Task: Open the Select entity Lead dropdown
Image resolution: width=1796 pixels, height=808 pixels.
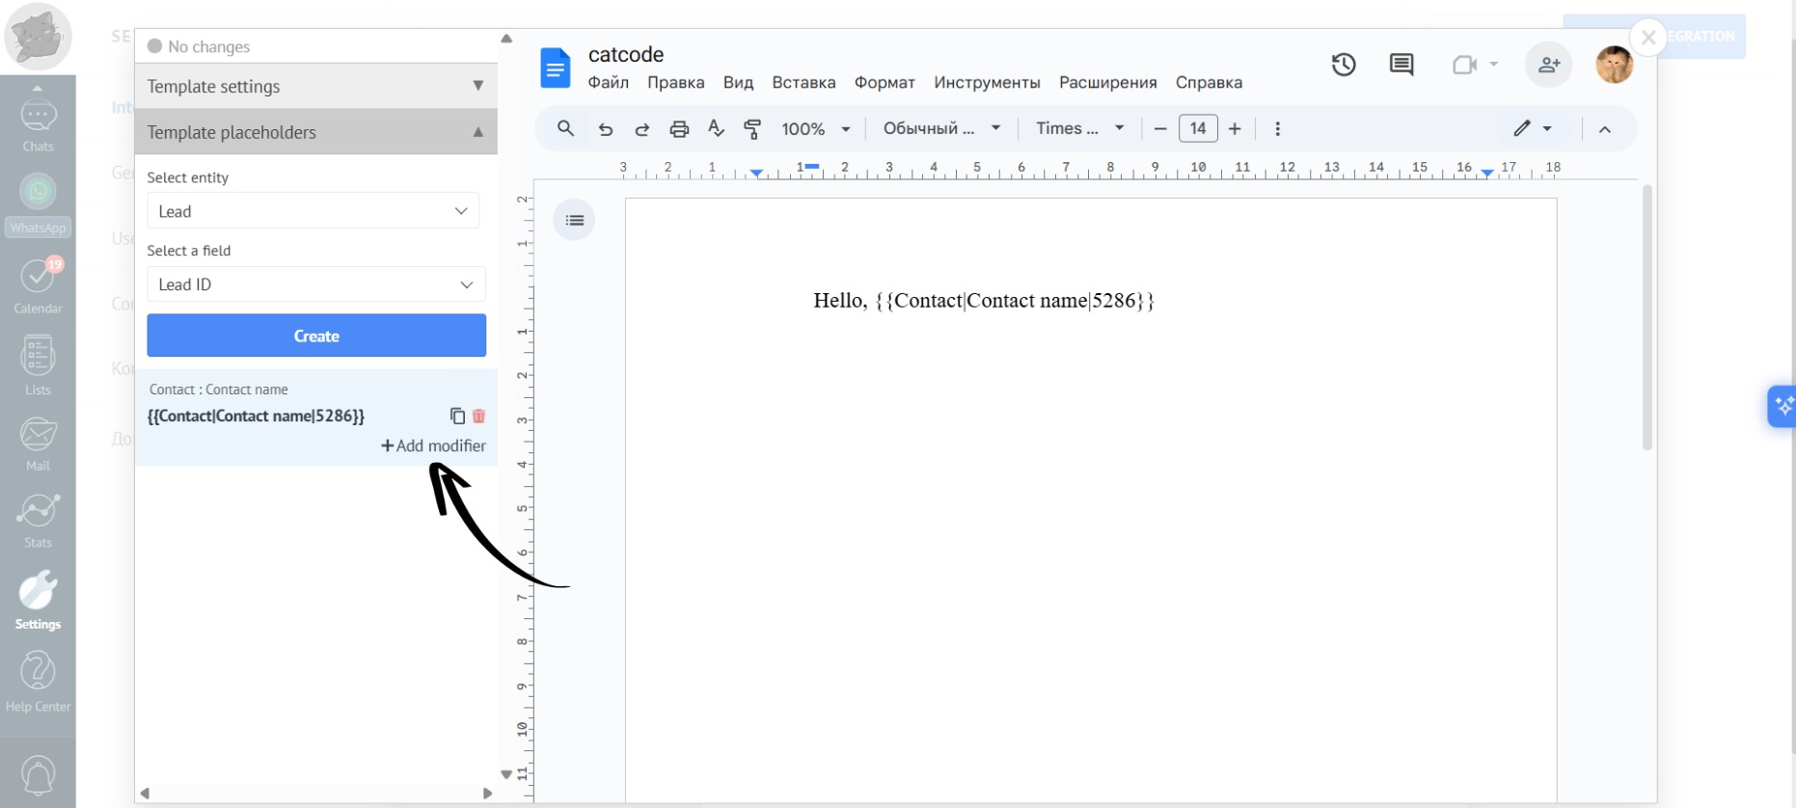Action: (313, 211)
